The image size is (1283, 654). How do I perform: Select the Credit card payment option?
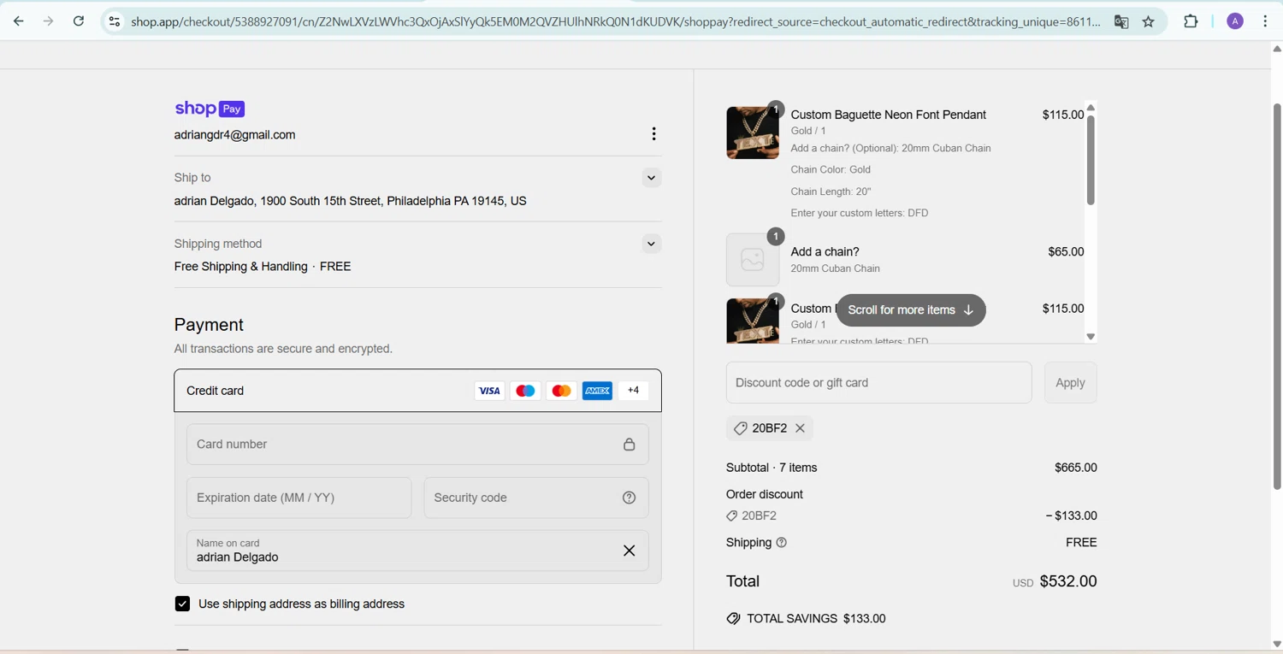(417, 391)
